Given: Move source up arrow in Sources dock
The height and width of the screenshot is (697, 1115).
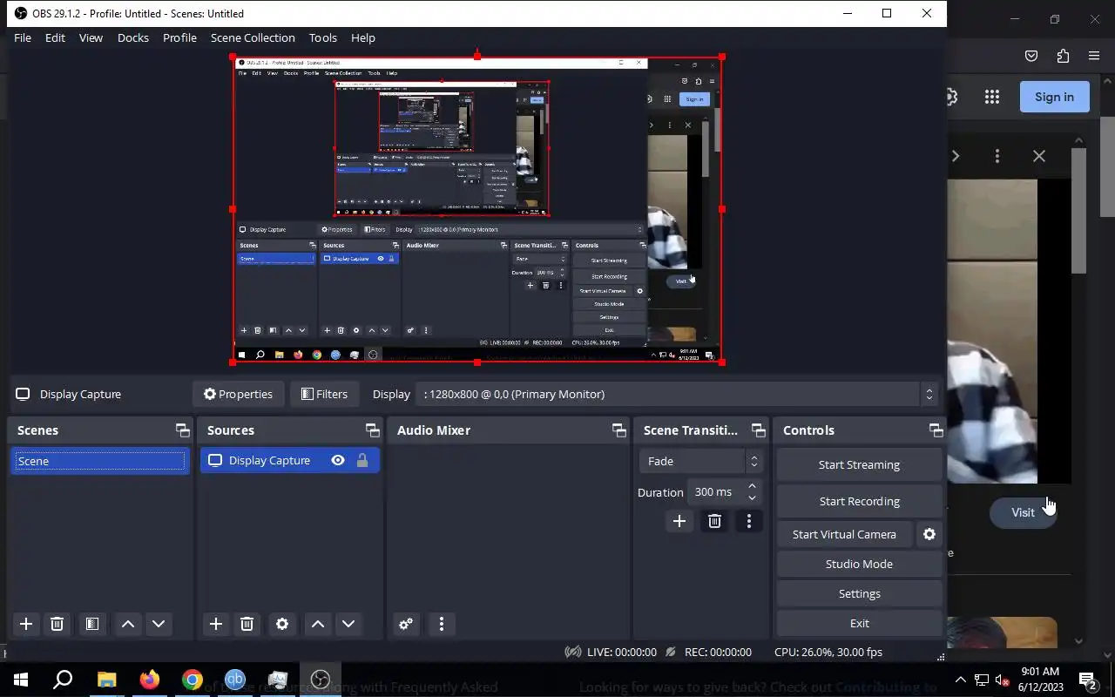Looking at the screenshot, I should coord(318,624).
